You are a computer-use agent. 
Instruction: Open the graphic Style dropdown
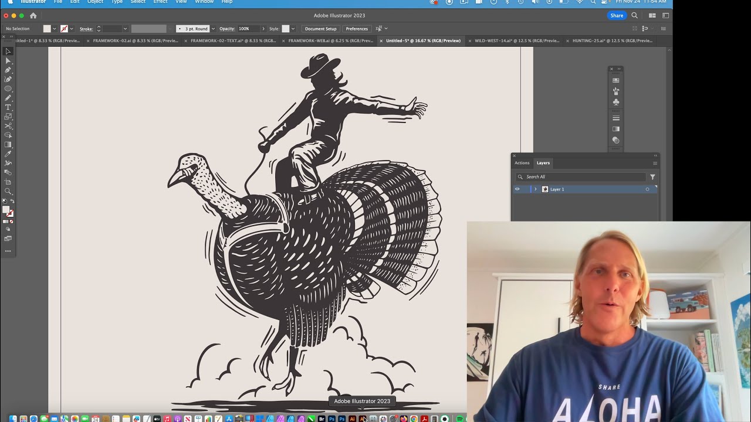coord(293,29)
